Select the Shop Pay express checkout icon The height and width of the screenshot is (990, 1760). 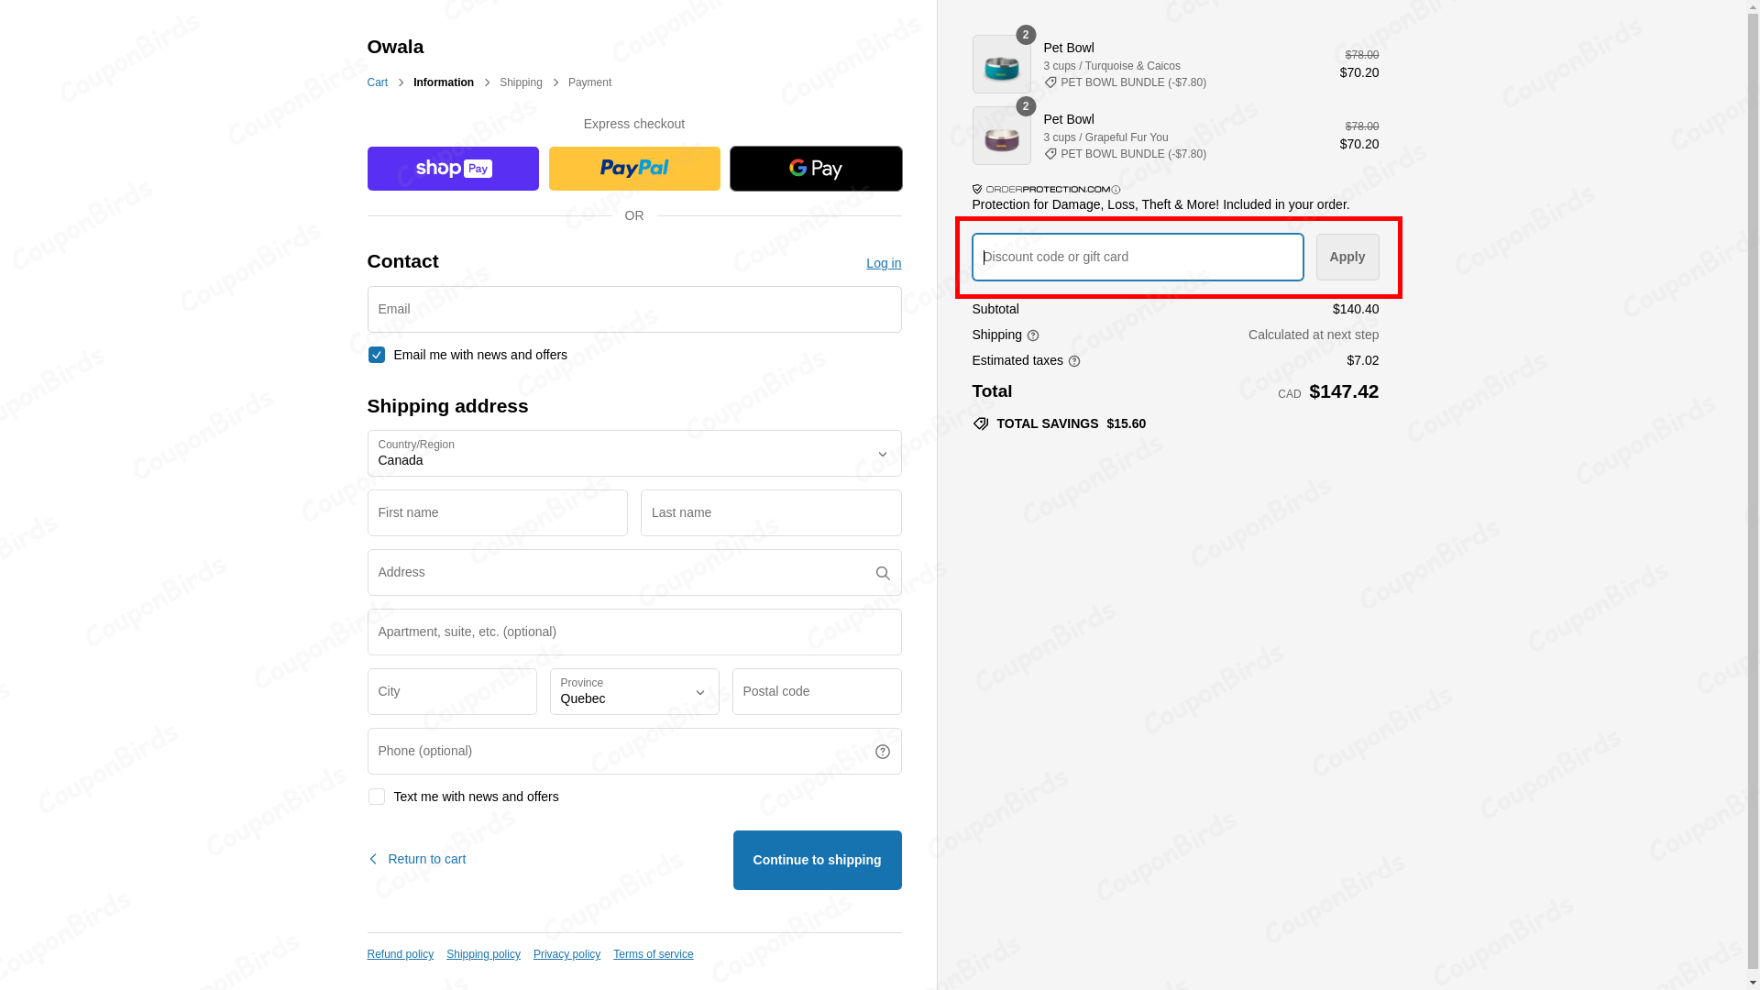point(452,168)
